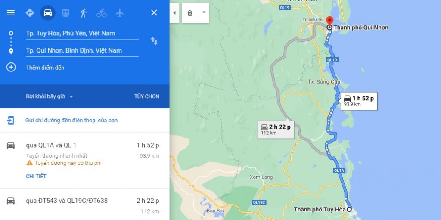Open the 'Rời khỏi bây giờ' dropdown
Image resolution: width=441 pixels, height=220 pixels.
(50, 96)
